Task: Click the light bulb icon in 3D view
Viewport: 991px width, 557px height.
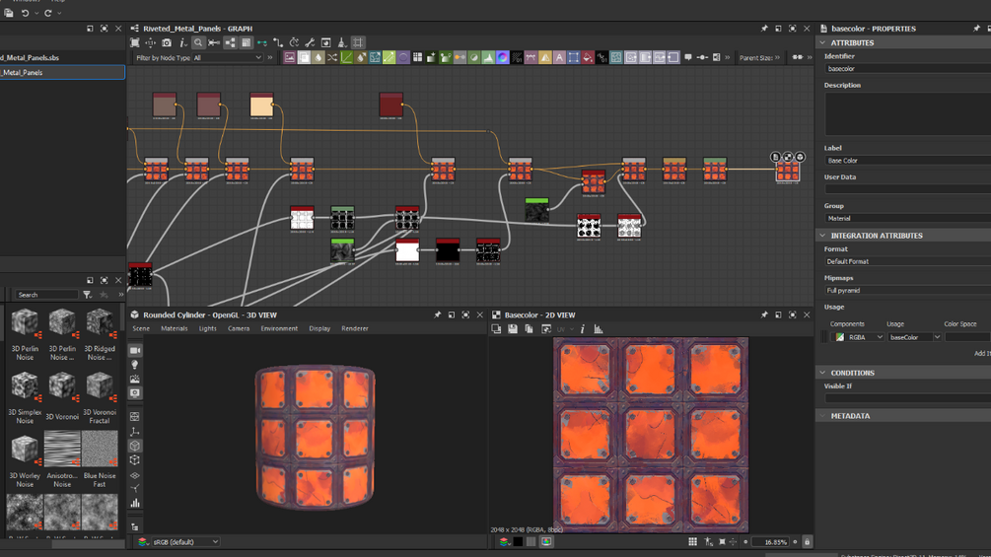Action: (x=135, y=365)
